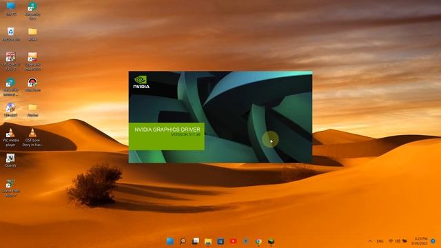Open File Explorer from the taskbar
This screenshot has height=248, width=441.
coord(208,241)
